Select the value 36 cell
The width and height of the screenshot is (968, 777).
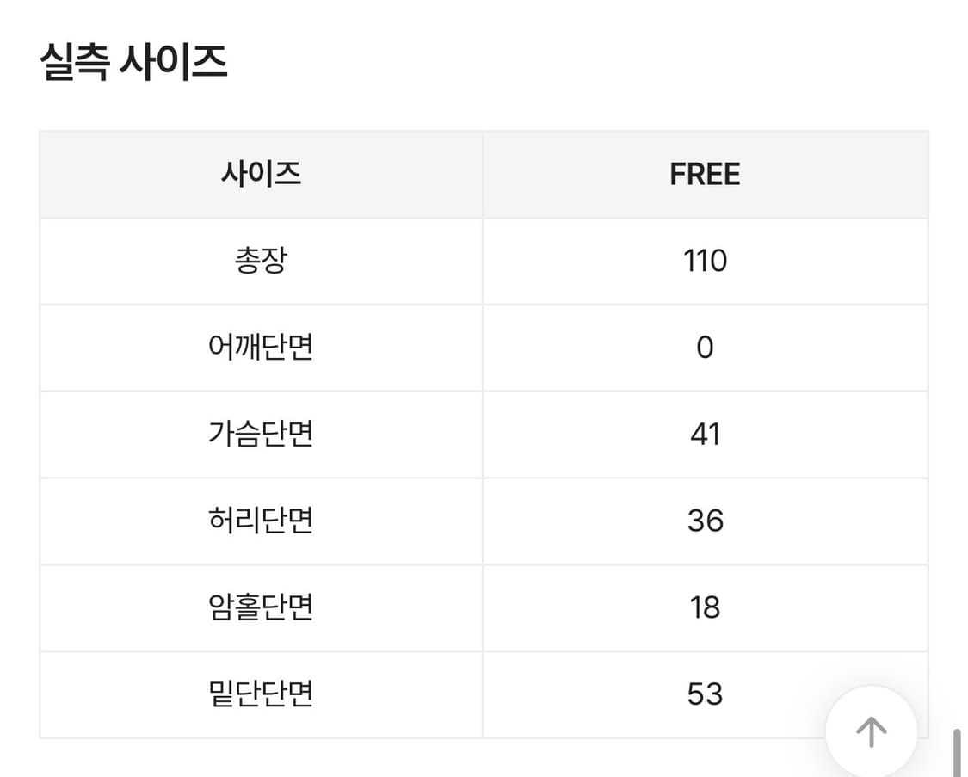tap(706, 521)
